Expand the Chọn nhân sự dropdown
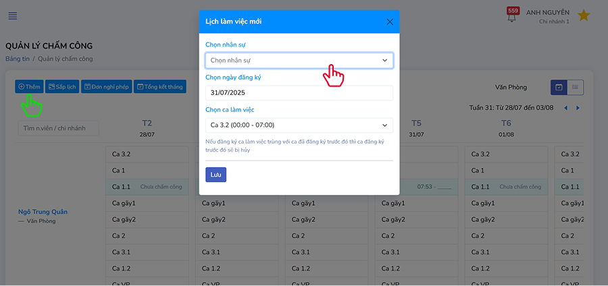 [x=299, y=60]
